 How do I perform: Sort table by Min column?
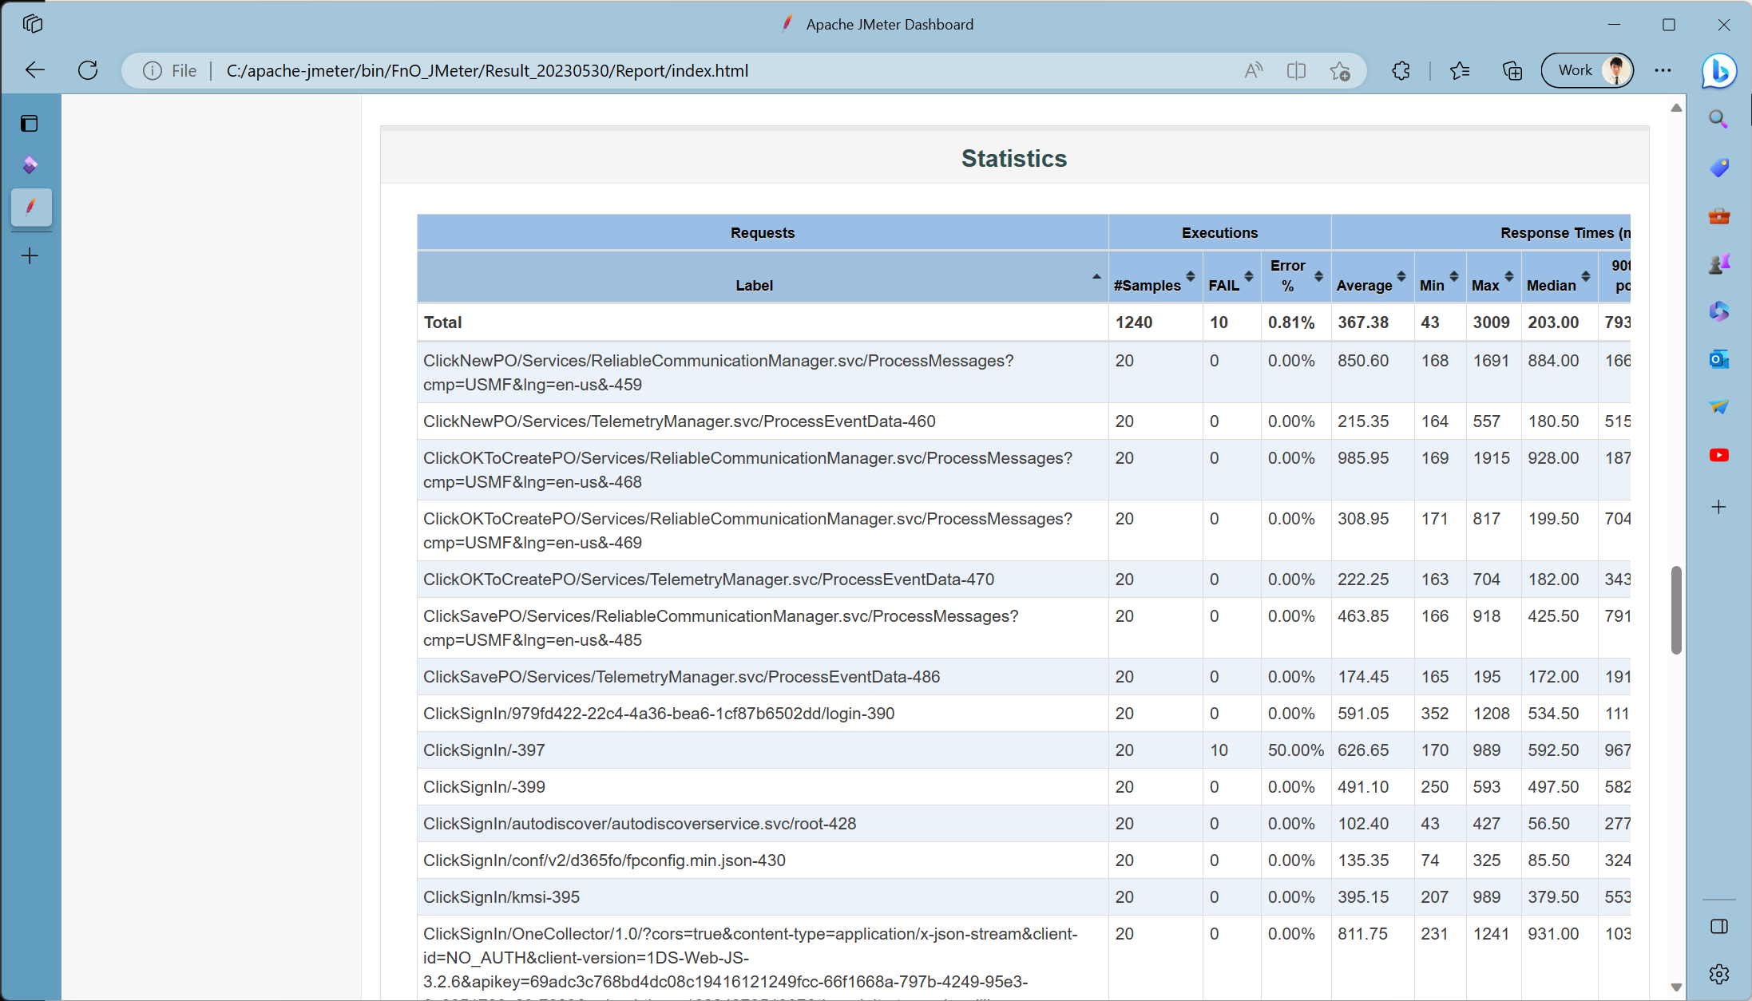(x=1440, y=277)
